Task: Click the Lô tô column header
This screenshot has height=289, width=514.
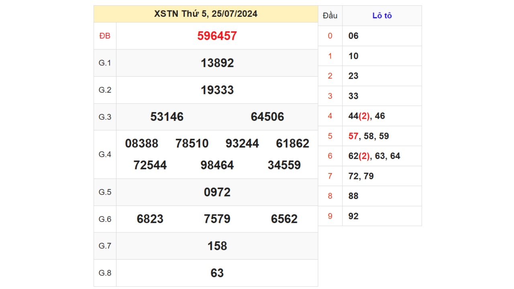Action: tap(382, 16)
